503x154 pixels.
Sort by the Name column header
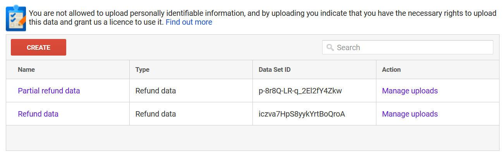click(26, 69)
